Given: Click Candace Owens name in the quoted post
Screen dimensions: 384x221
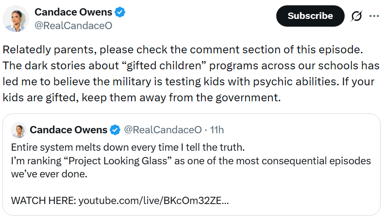Looking at the screenshot, I should coord(67,129).
